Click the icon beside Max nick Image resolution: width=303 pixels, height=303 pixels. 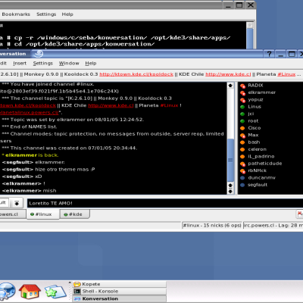(242, 136)
